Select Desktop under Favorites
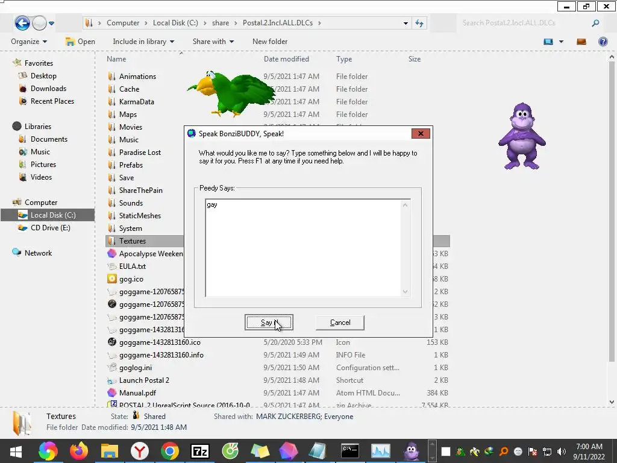Image resolution: width=617 pixels, height=463 pixels. tap(43, 76)
